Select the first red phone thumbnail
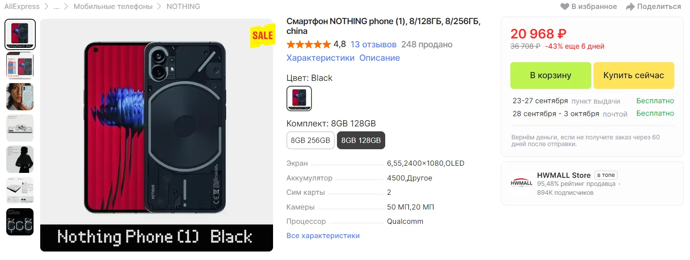Screen dimensions: 690x260 coord(20,34)
